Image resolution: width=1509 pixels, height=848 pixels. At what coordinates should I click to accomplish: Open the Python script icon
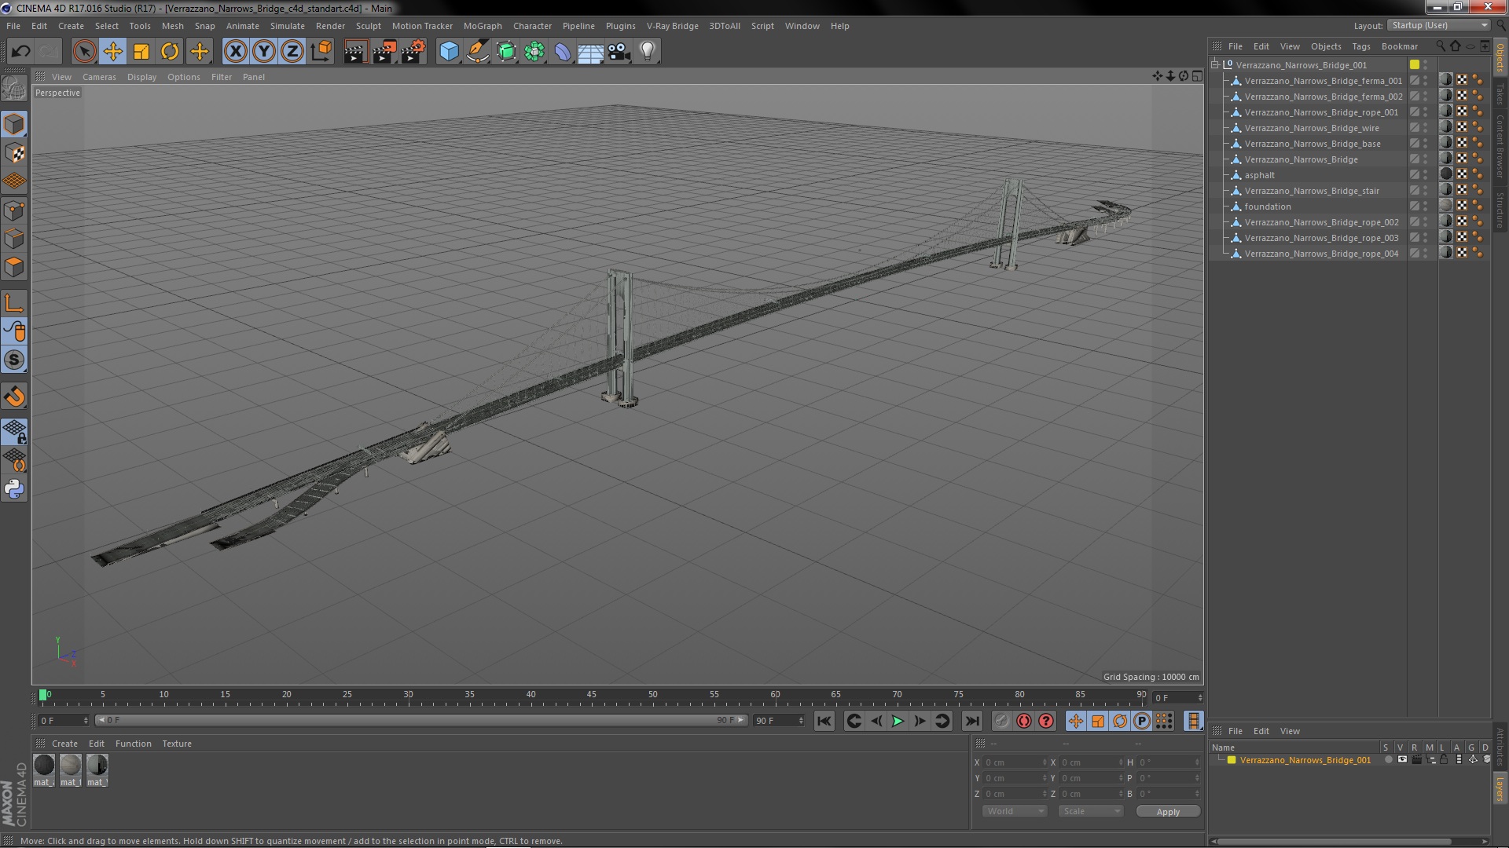(x=14, y=488)
